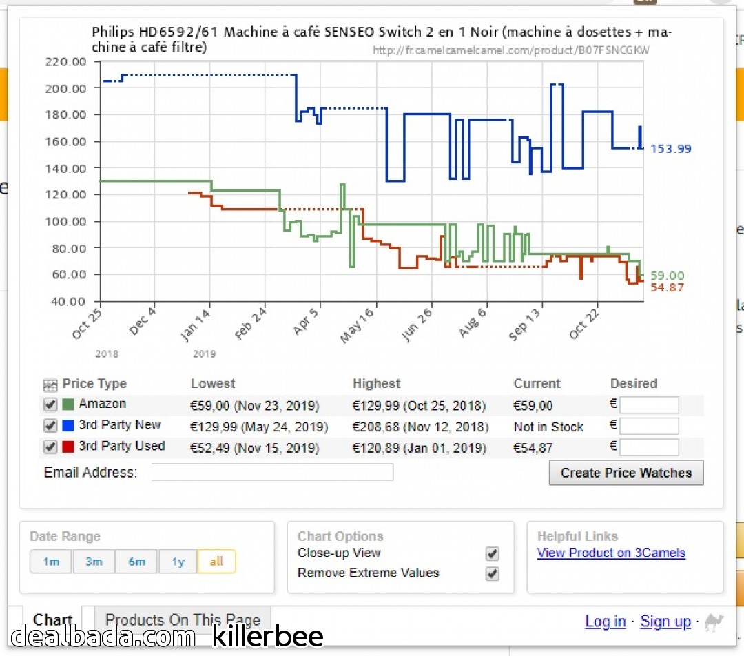Click the green Amazon color swatch
Viewport: 744px width, 656px height.
click(x=68, y=404)
